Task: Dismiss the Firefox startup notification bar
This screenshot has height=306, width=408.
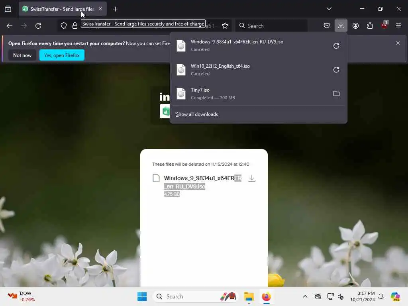Action: pos(398,43)
